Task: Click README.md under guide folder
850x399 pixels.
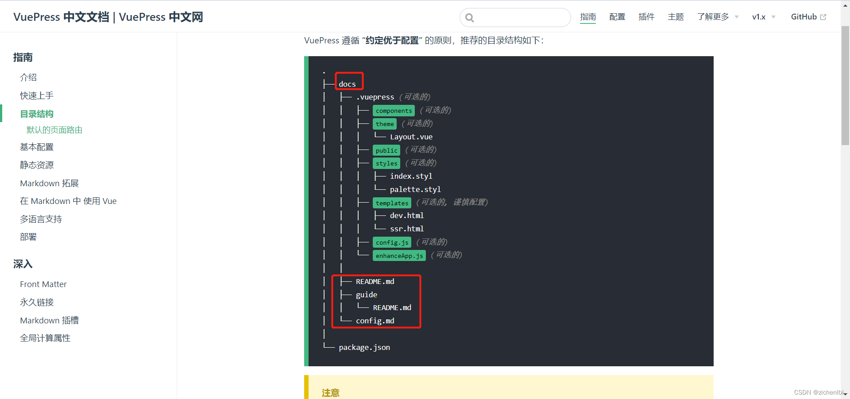Action: click(392, 307)
